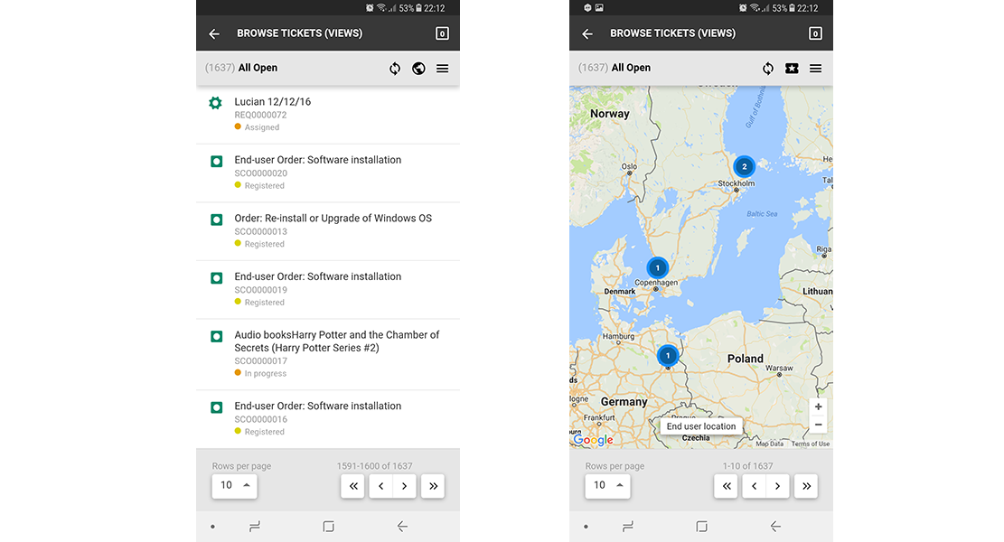Screen dimensions: 1004x542
Task: Open Software installation ticket SCO0000016
Action: (x=328, y=419)
